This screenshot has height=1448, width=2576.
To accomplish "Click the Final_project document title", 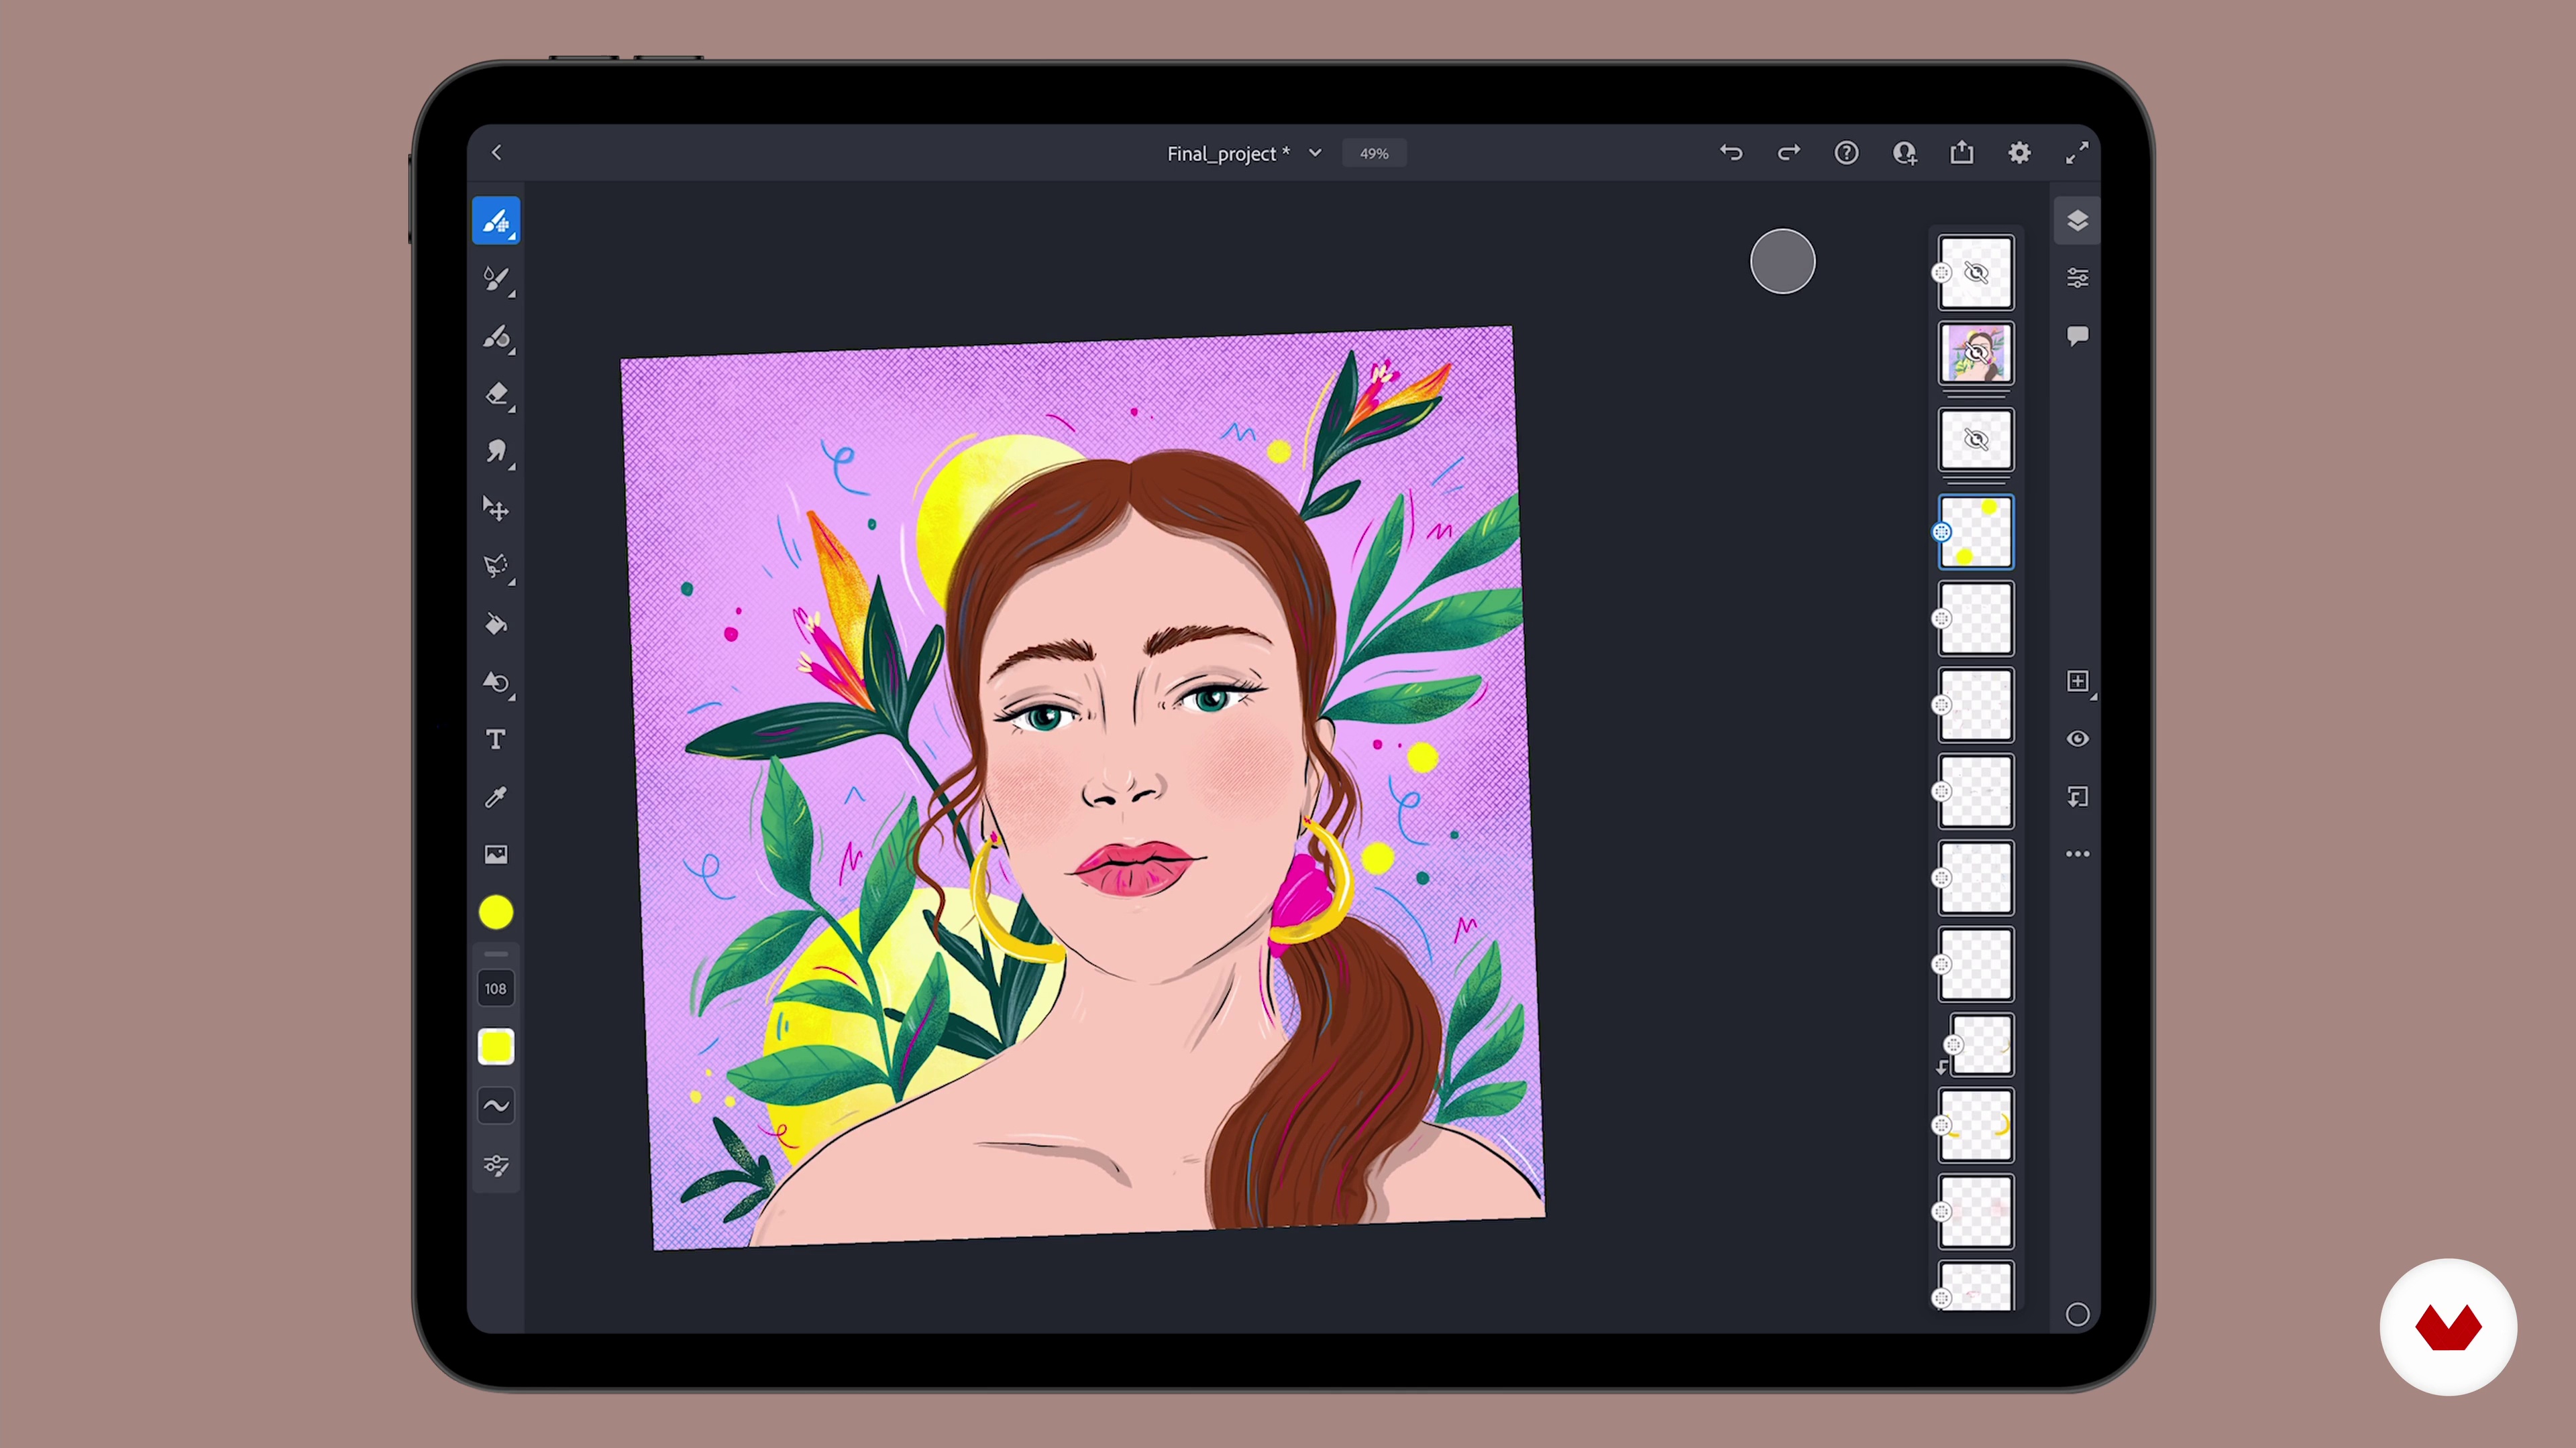I will click(1228, 154).
